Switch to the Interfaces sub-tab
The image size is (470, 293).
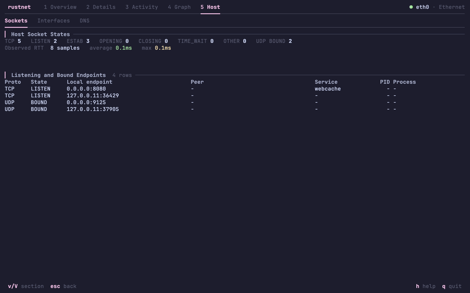point(53,21)
